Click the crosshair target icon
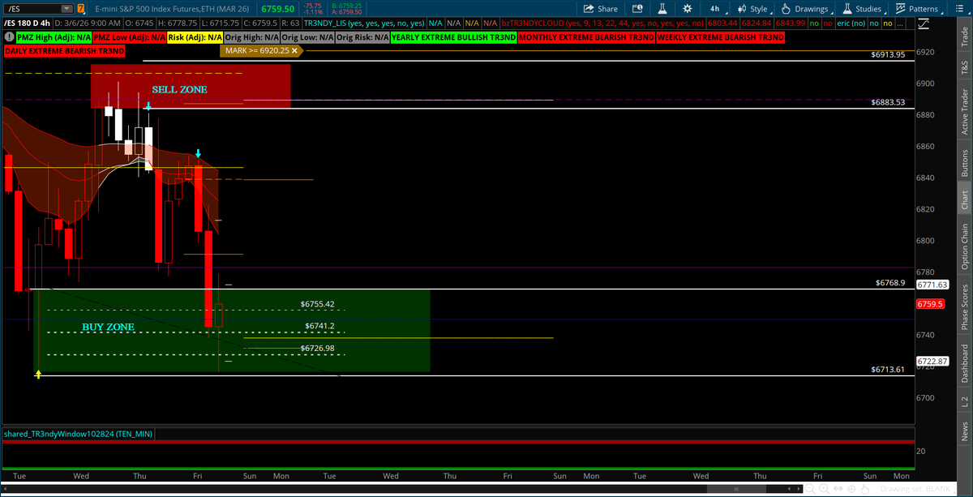973x497 pixels. pos(851,489)
